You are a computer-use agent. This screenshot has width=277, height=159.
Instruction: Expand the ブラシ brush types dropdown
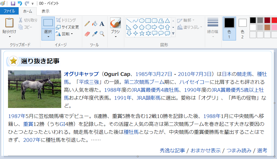116,37
